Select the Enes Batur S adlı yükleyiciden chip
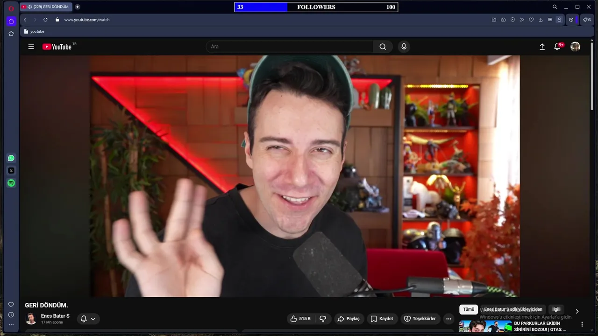The image size is (598, 336). [x=513, y=309]
